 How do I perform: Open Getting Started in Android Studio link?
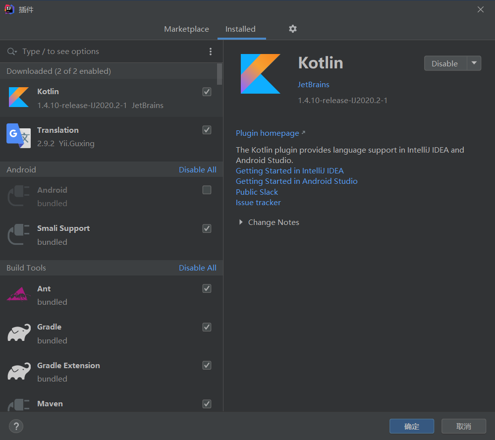[296, 181]
